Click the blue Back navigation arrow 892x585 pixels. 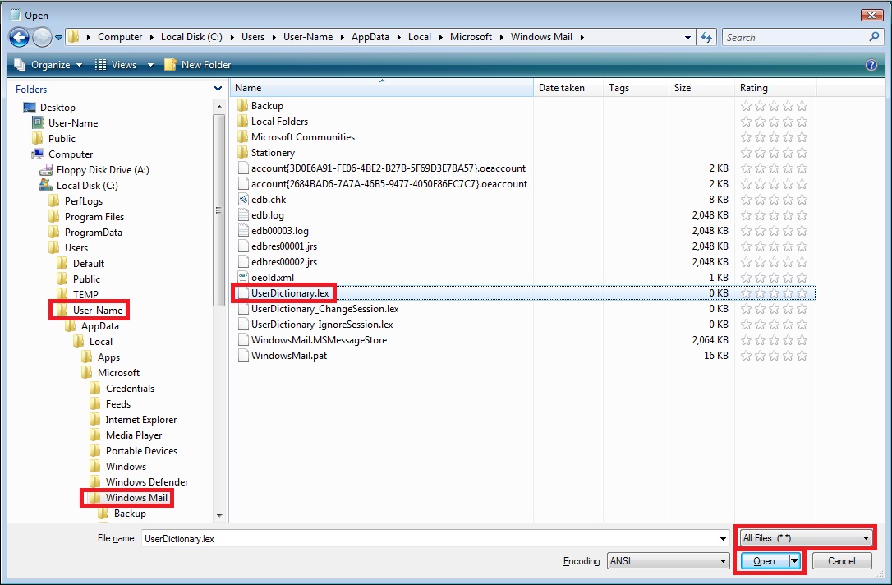[20, 38]
